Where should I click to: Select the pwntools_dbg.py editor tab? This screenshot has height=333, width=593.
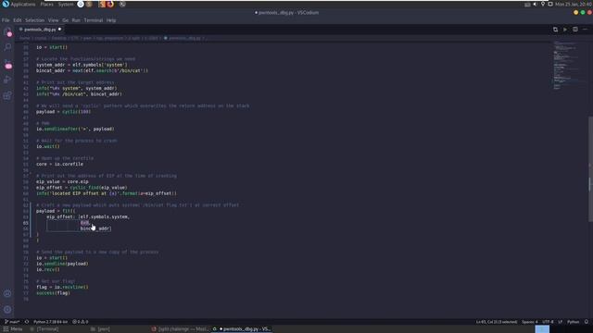[x=40, y=30]
